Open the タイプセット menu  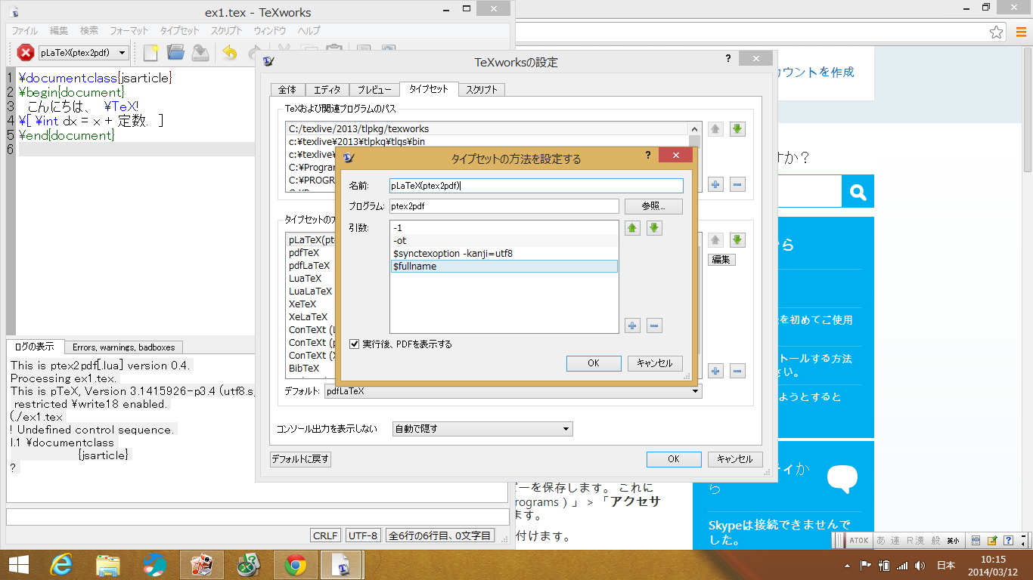coord(179,31)
